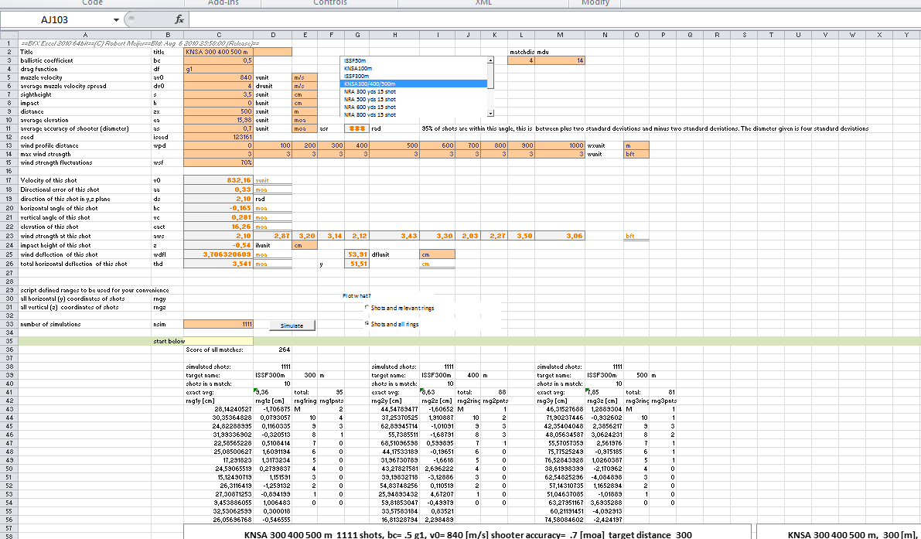
Task: Click the wind unit cell 'bft' in row 14
Action: [636, 154]
